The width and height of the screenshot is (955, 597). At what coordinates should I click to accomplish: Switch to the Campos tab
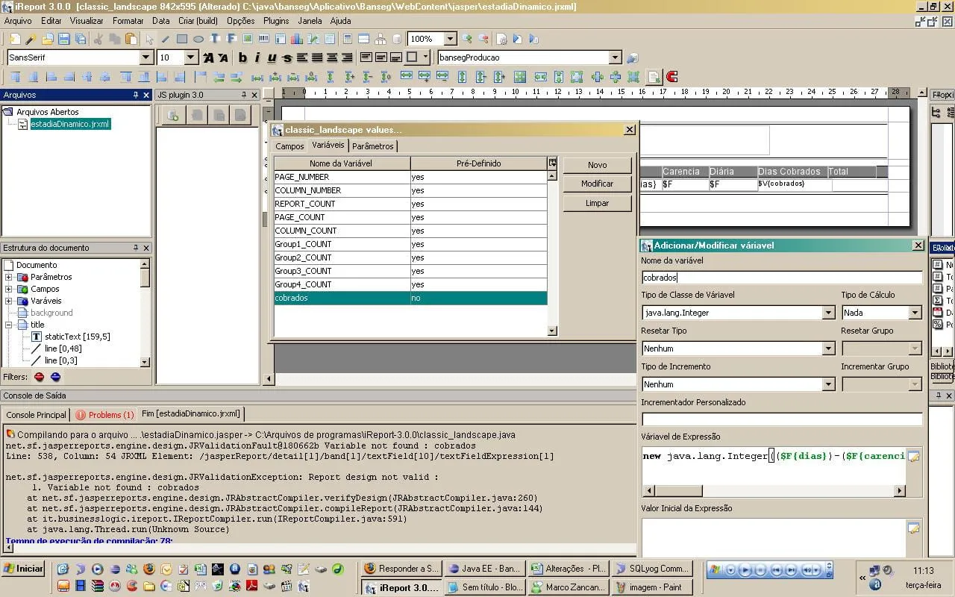click(289, 146)
